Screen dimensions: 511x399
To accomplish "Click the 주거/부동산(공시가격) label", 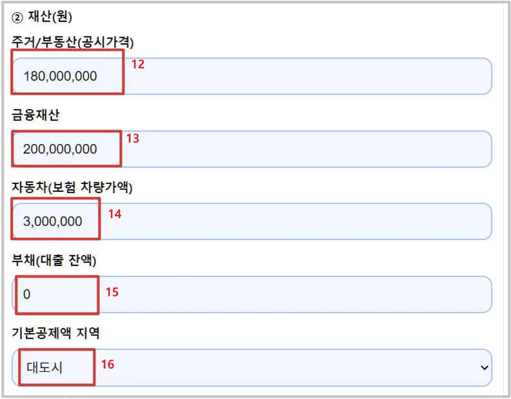I will pos(73,42).
